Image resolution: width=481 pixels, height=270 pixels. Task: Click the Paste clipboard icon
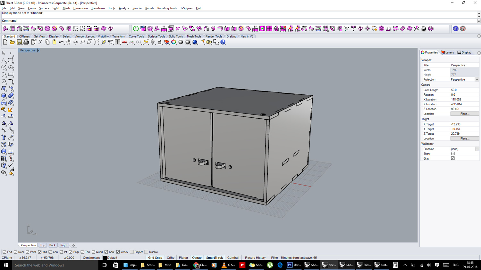(55, 42)
